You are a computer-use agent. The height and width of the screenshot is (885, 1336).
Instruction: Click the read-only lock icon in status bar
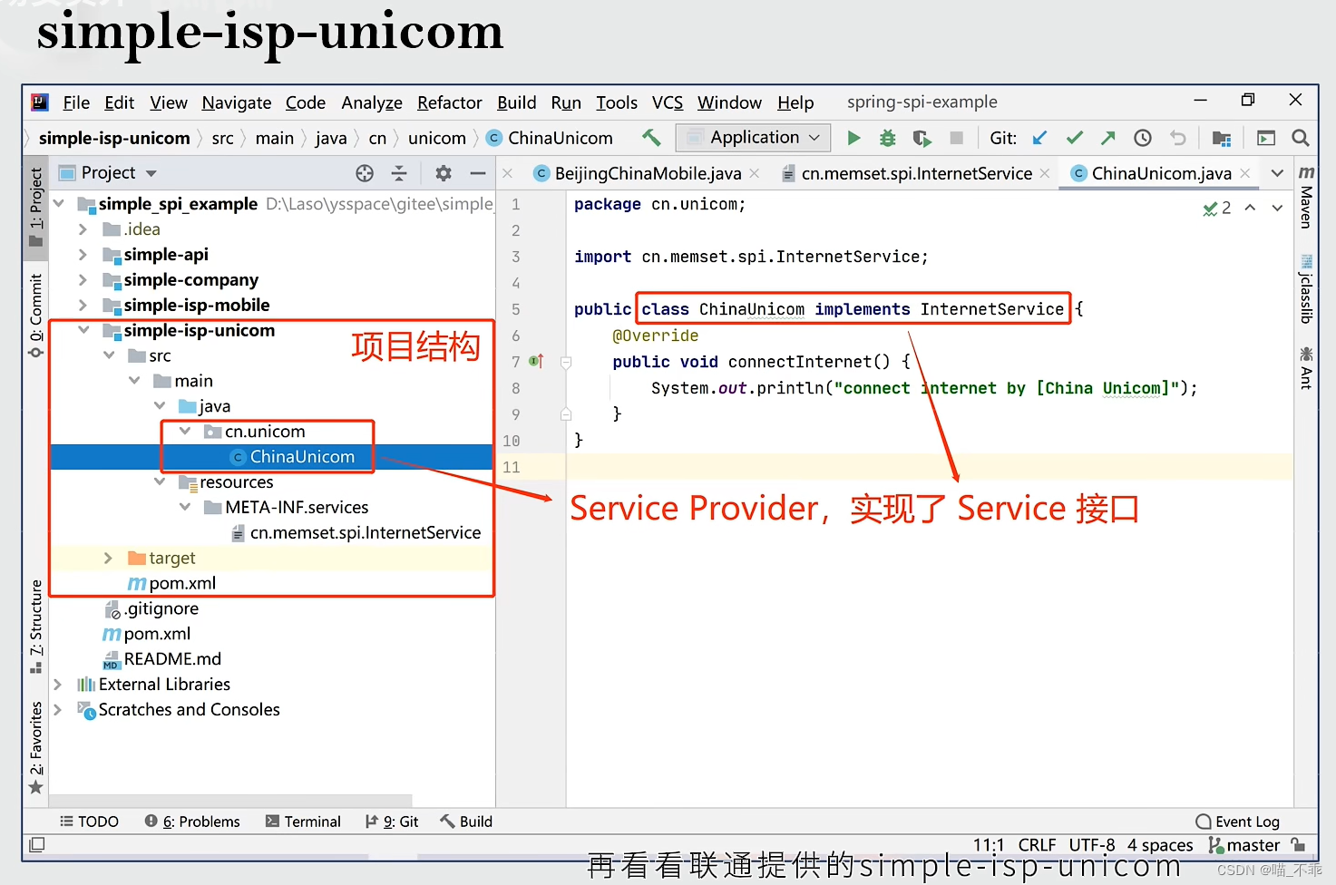tap(1299, 845)
